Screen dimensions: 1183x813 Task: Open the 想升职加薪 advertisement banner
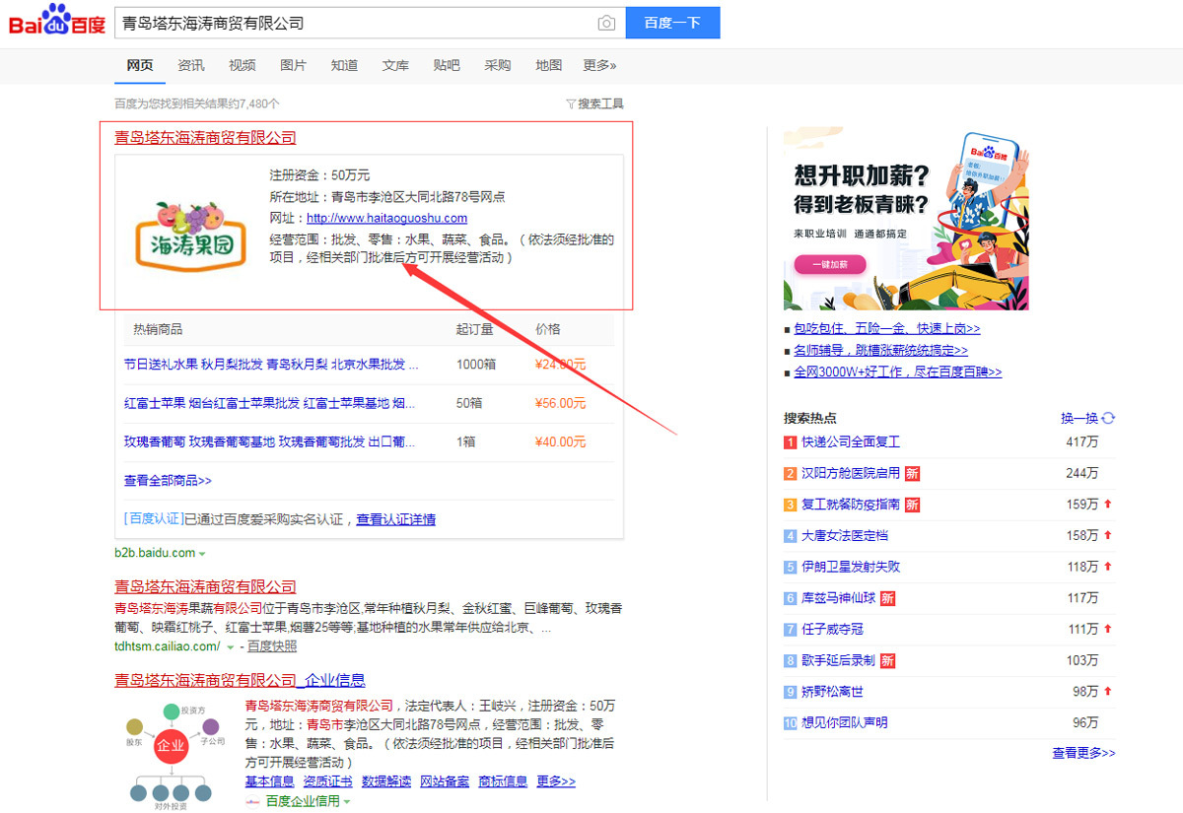(x=906, y=219)
